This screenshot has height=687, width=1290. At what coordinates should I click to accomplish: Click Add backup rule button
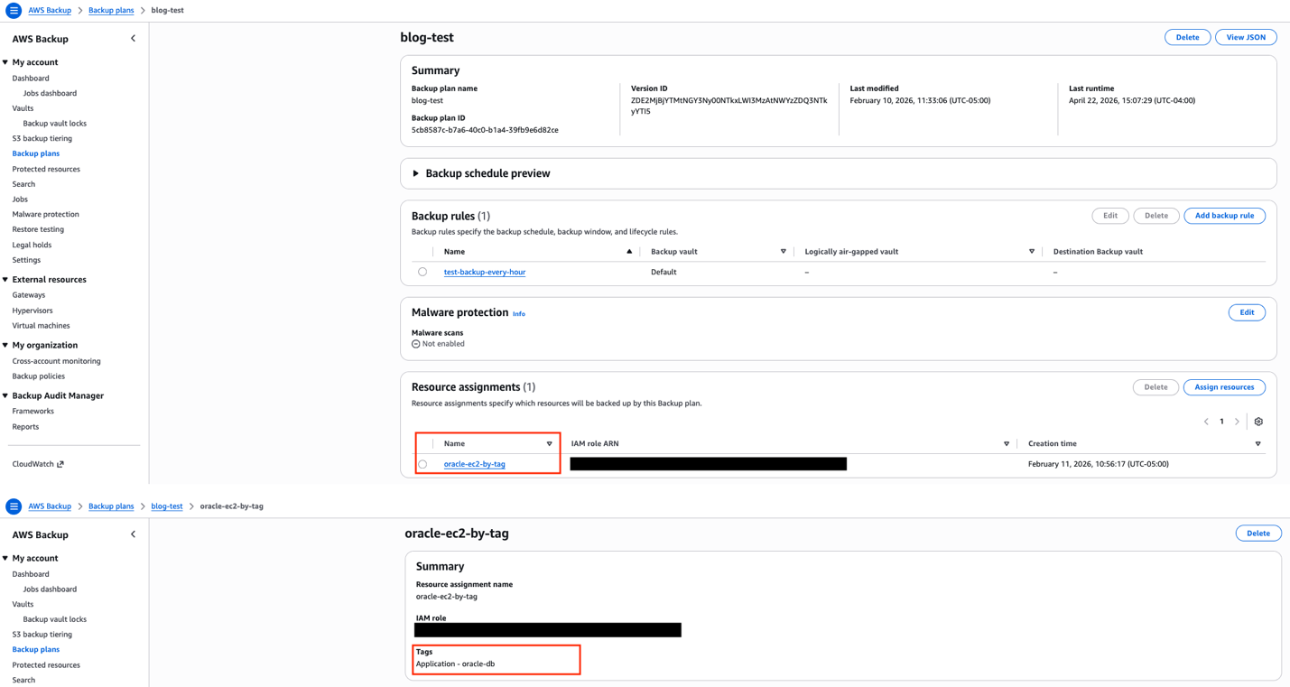click(x=1224, y=216)
